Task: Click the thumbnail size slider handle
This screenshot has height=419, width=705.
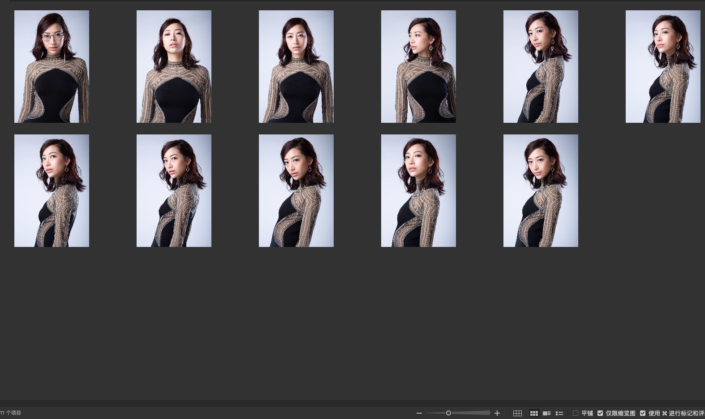Action: tap(448, 413)
